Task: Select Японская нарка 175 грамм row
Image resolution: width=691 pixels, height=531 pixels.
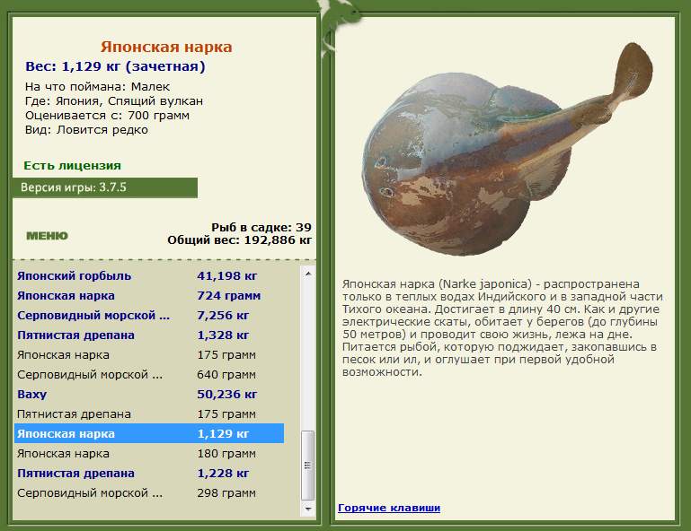Action: [149, 355]
